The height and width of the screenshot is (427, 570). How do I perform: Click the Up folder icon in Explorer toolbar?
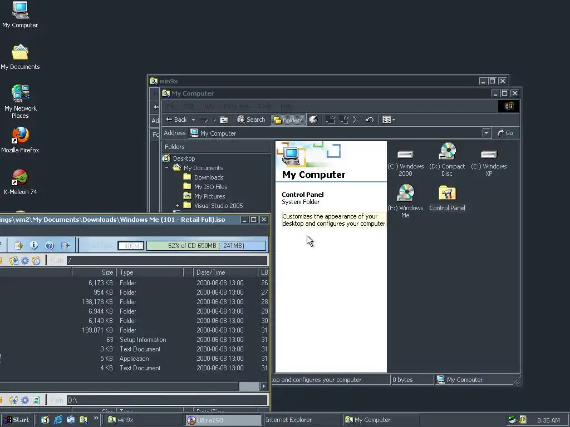point(224,120)
